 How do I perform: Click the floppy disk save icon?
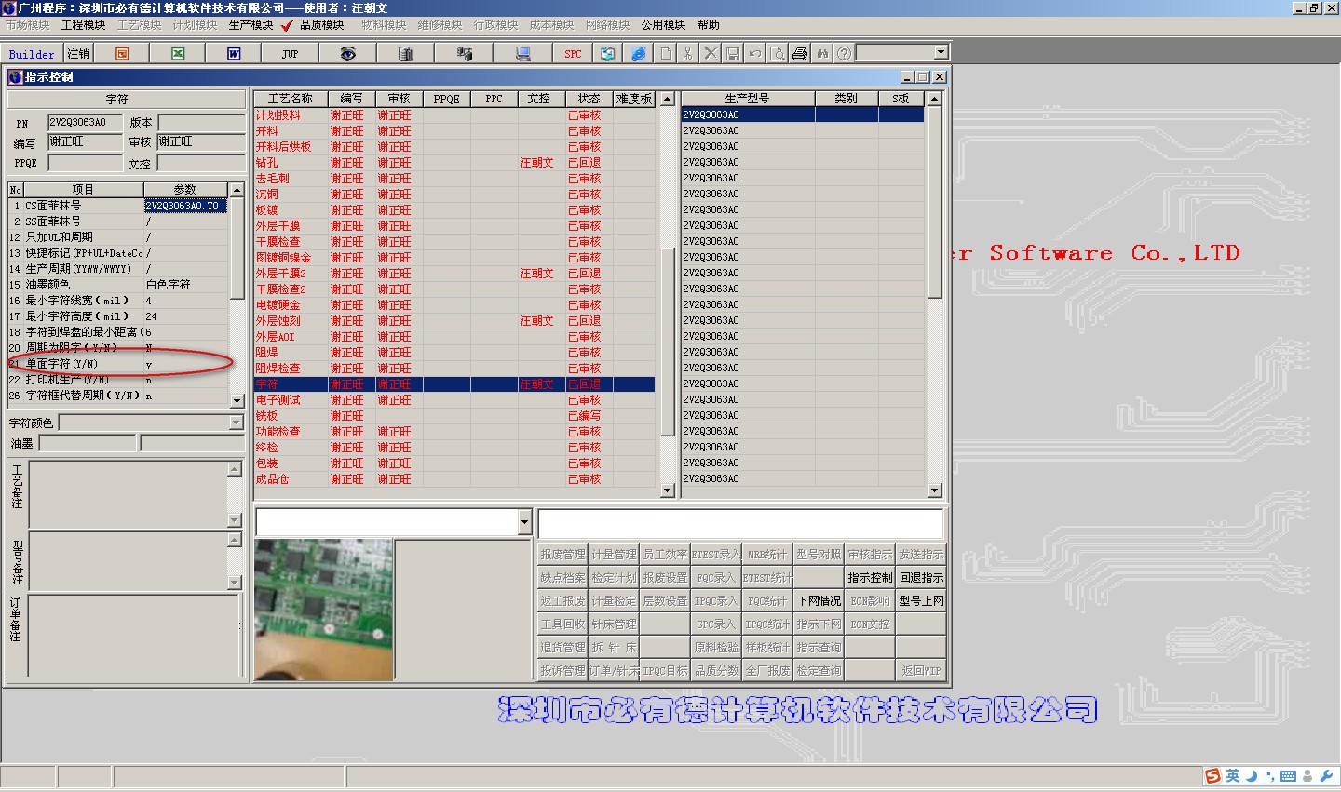click(733, 54)
